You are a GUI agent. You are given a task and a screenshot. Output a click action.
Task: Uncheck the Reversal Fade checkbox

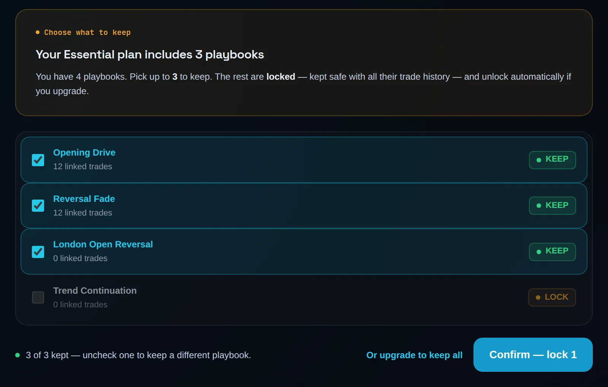coord(38,206)
